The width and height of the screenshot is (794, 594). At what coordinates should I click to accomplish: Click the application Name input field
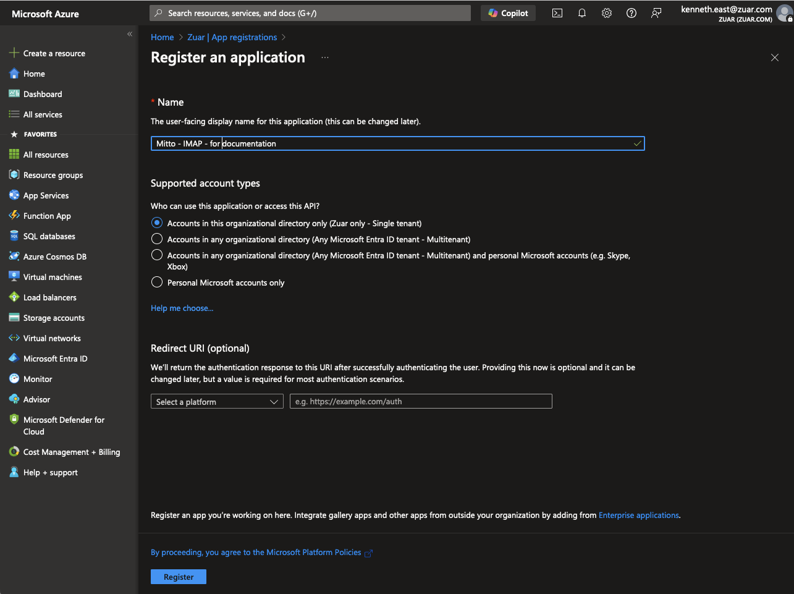[x=397, y=143]
